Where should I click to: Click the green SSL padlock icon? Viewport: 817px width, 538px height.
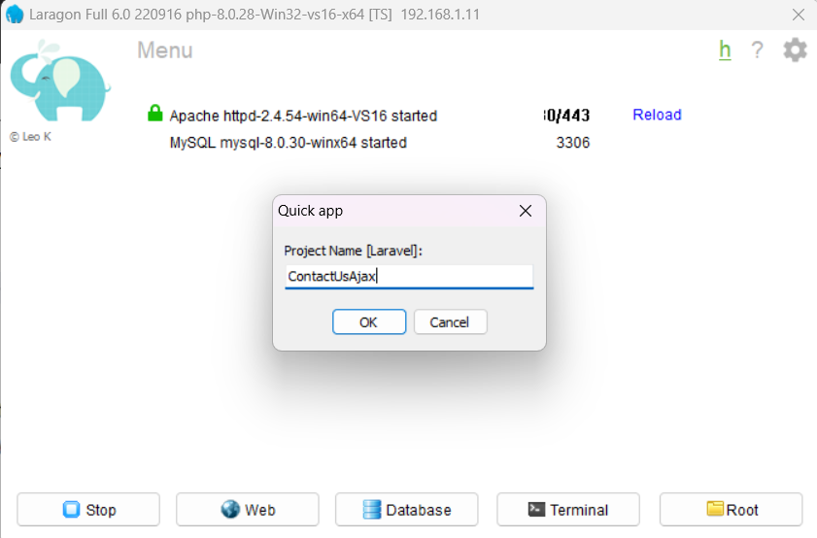pyautogui.click(x=154, y=113)
